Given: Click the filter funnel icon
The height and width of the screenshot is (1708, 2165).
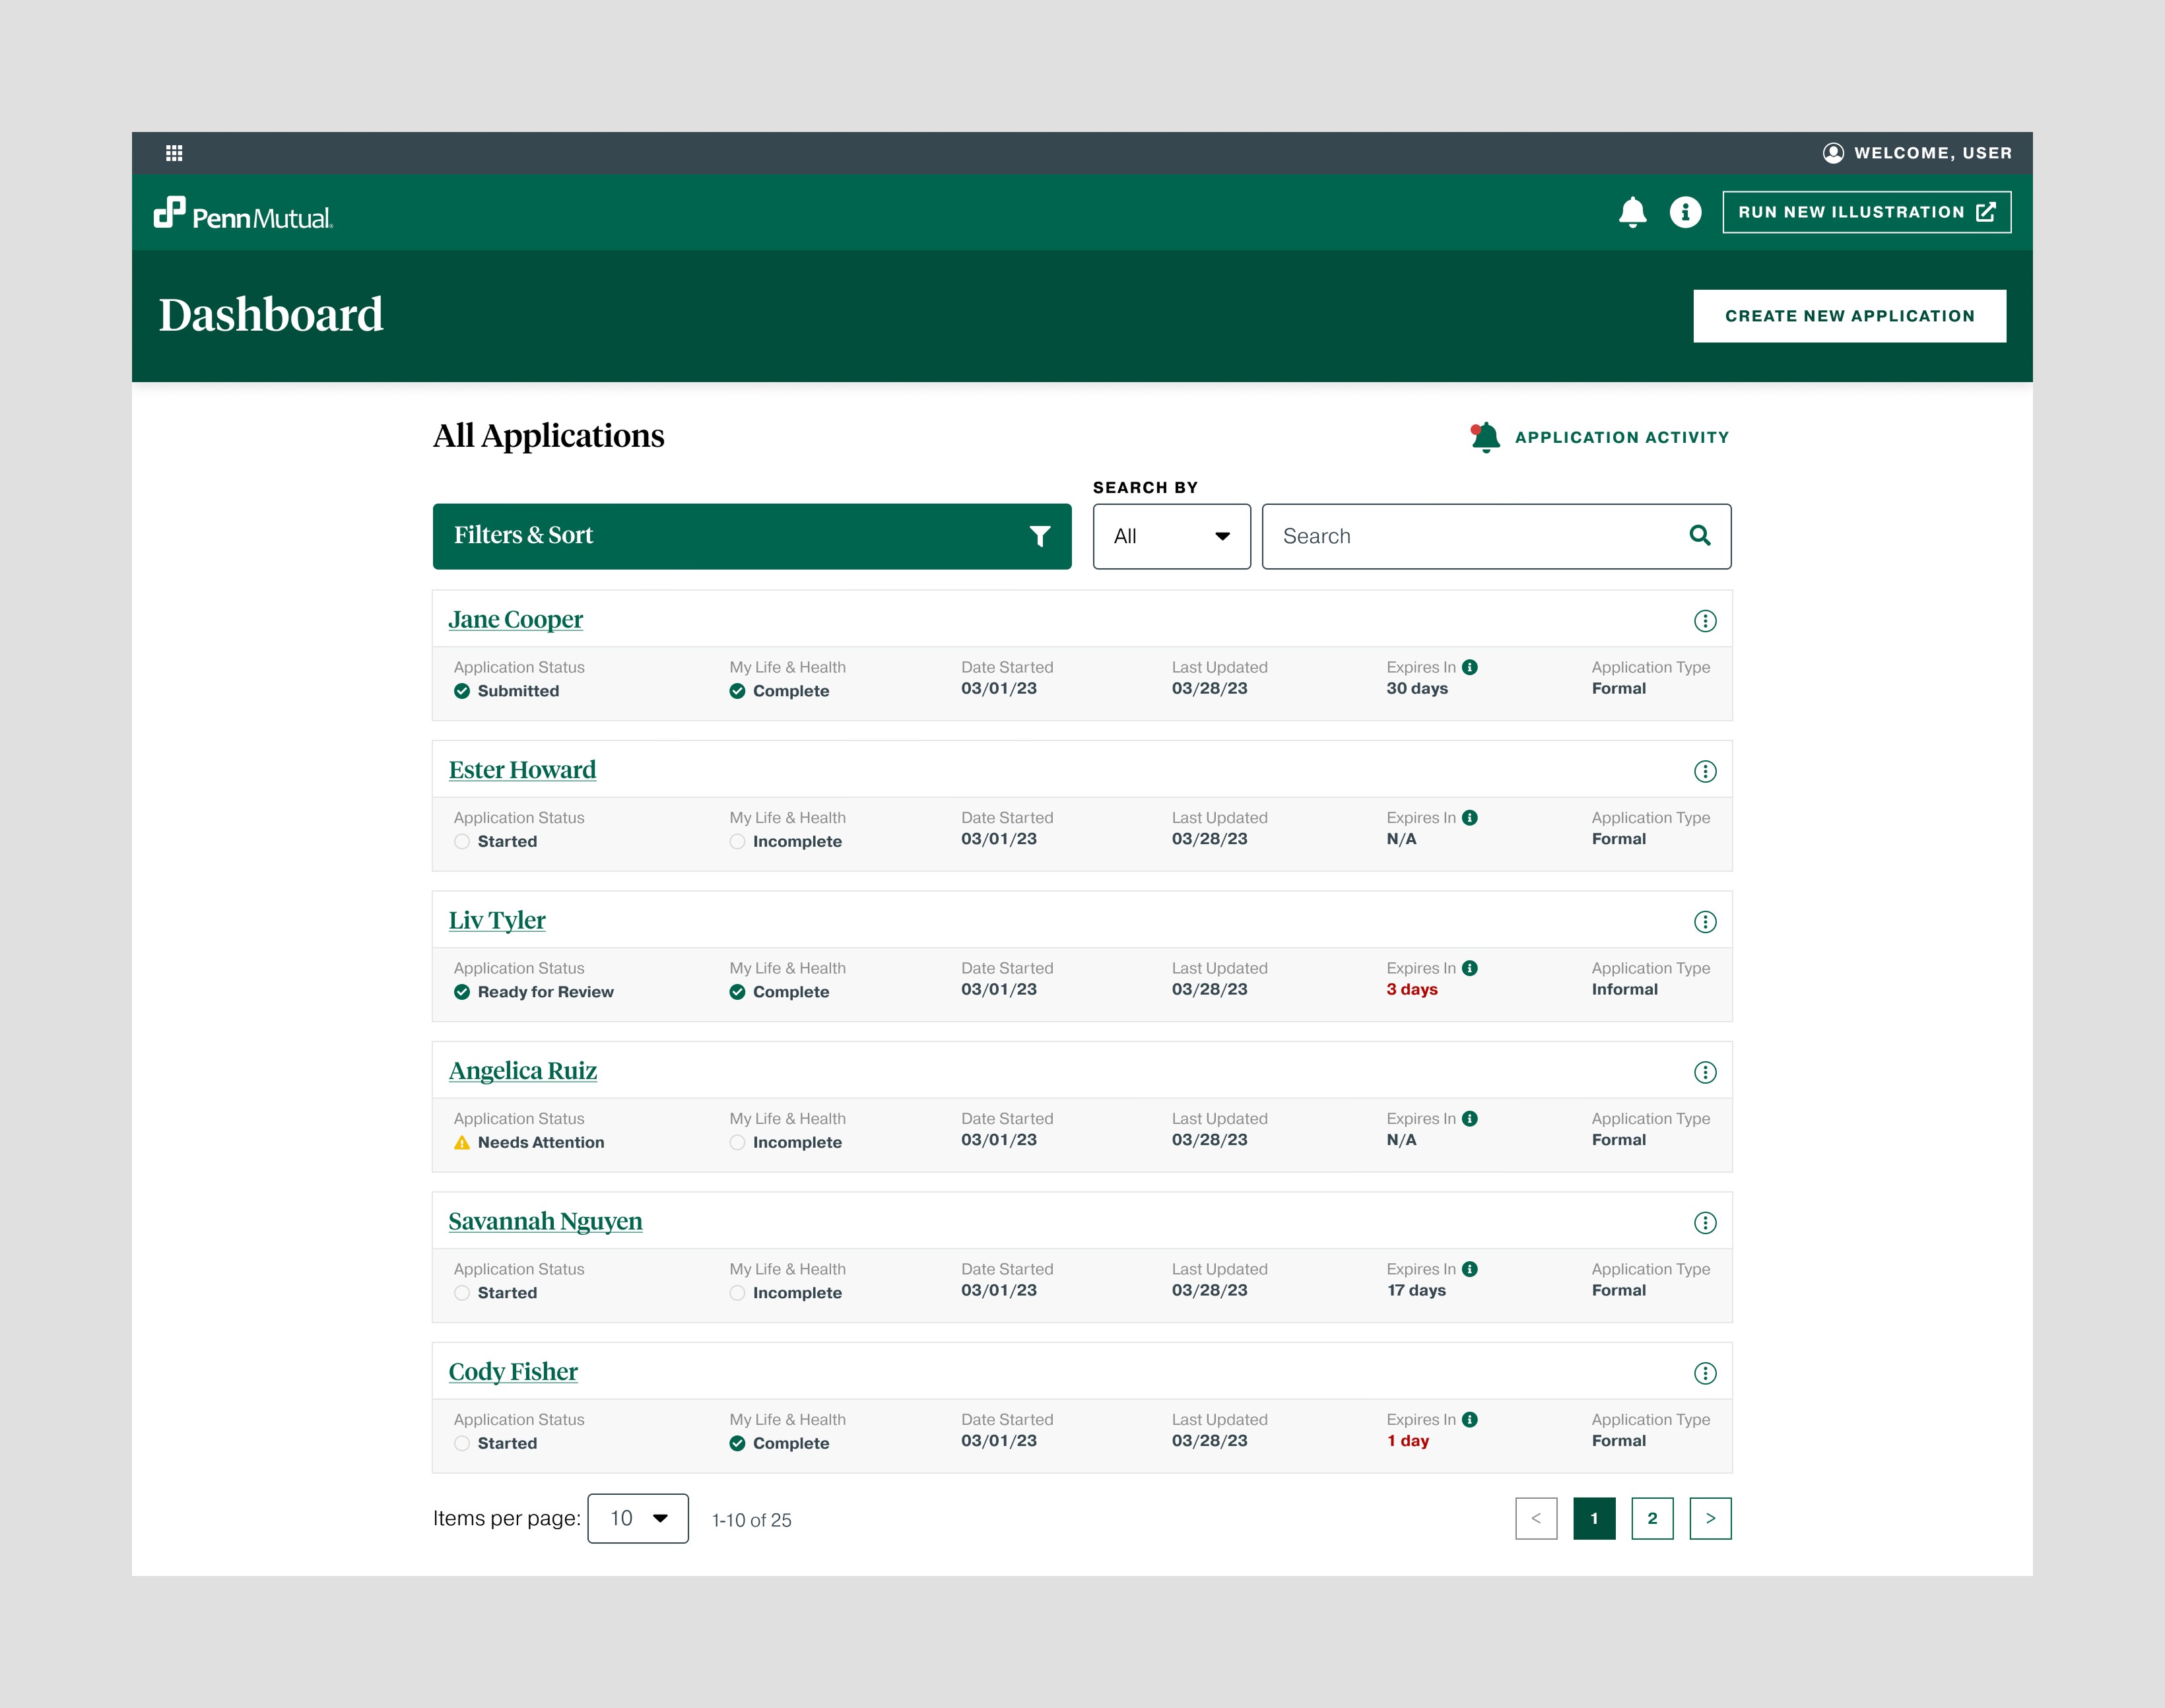Looking at the screenshot, I should [x=1040, y=537].
